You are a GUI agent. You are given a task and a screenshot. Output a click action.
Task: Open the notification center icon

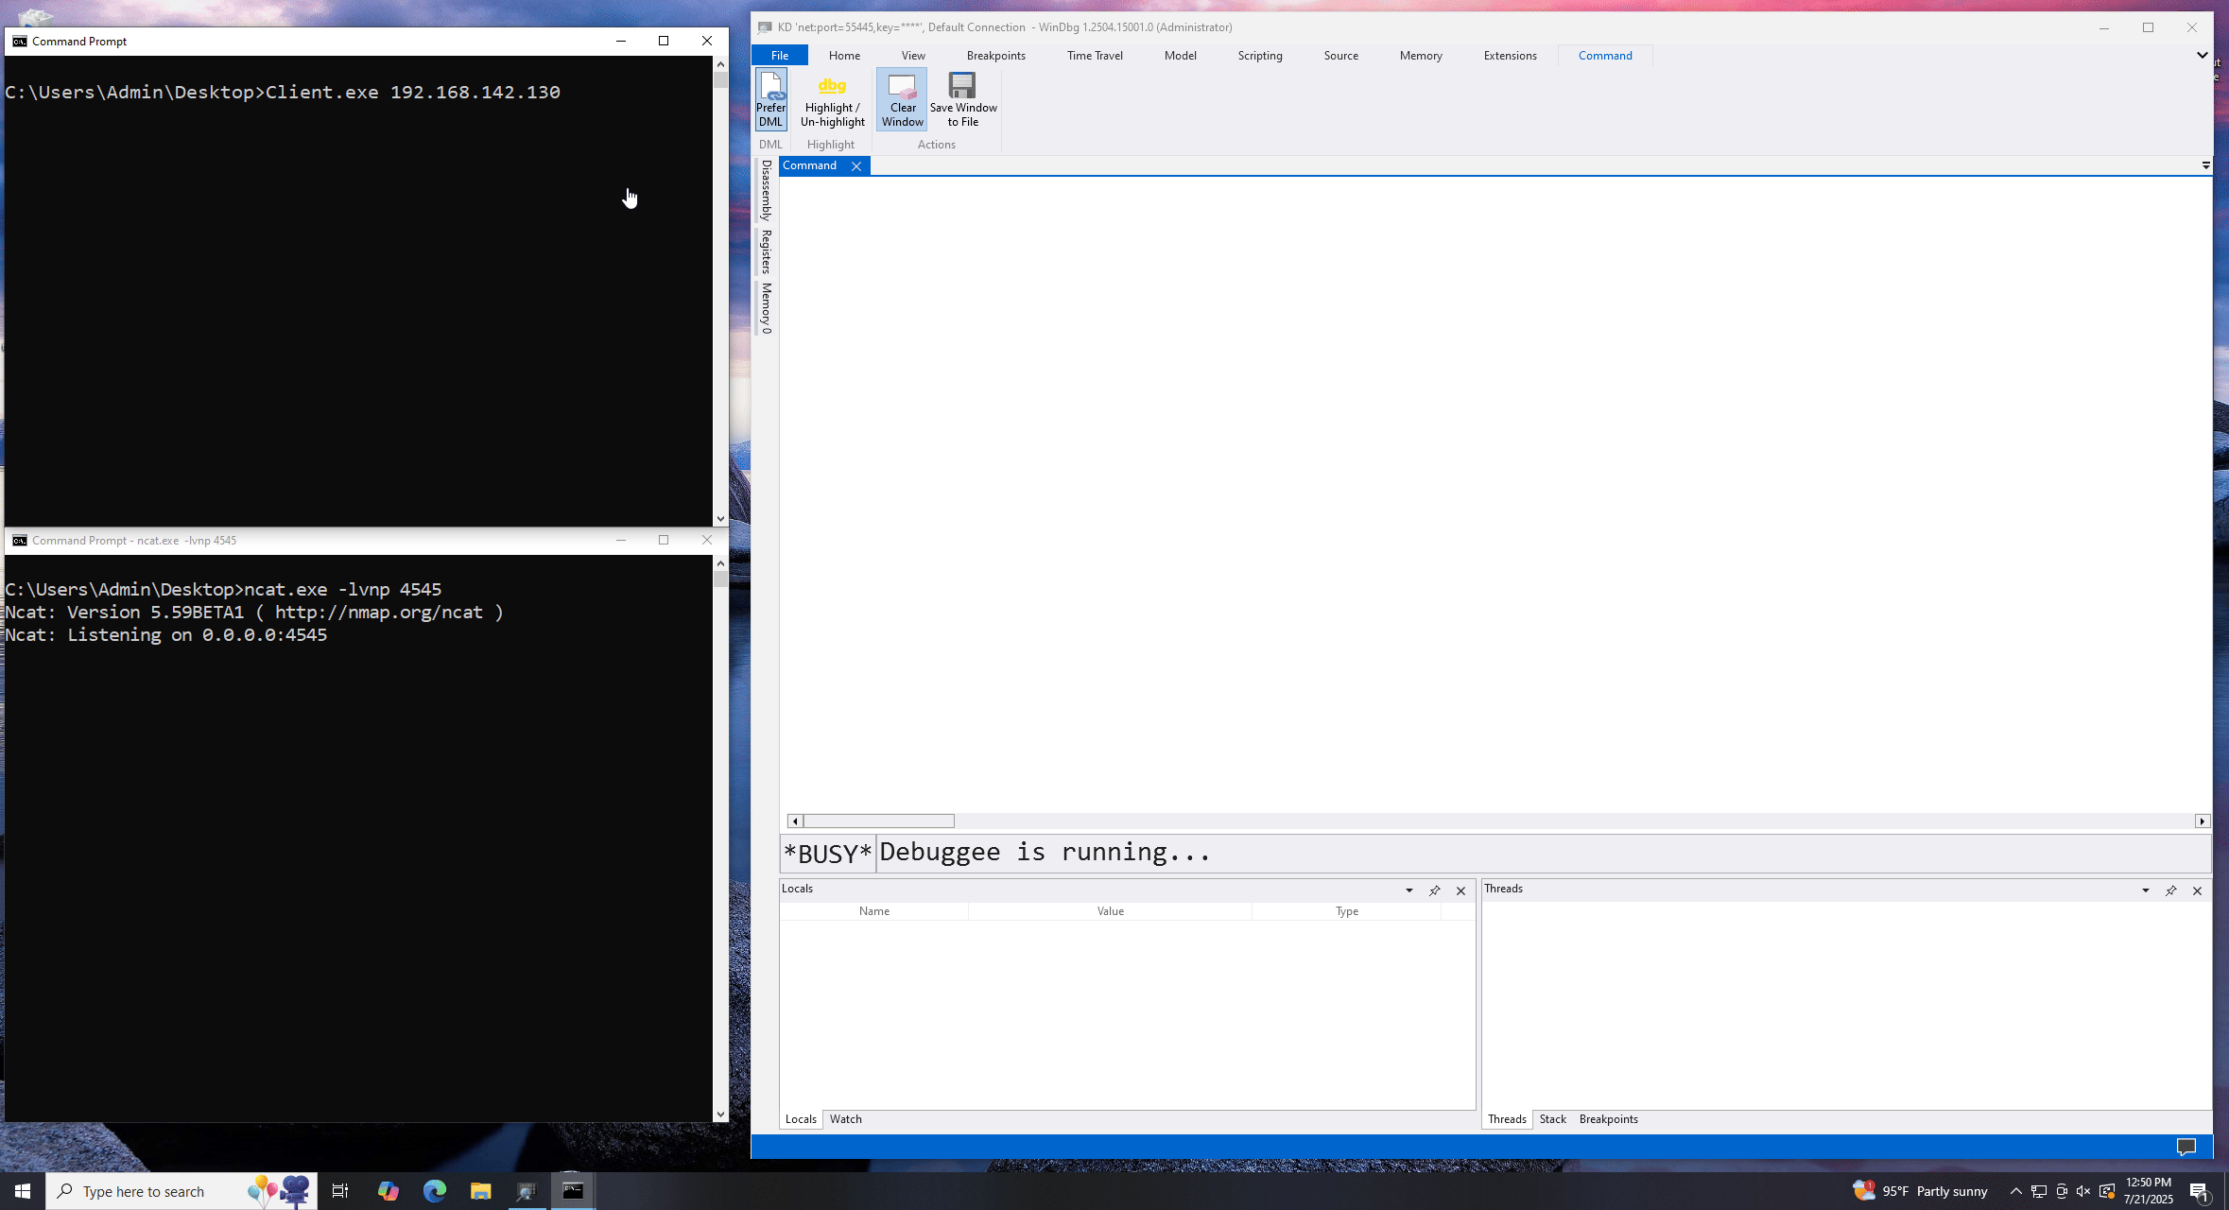click(2199, 1191)
